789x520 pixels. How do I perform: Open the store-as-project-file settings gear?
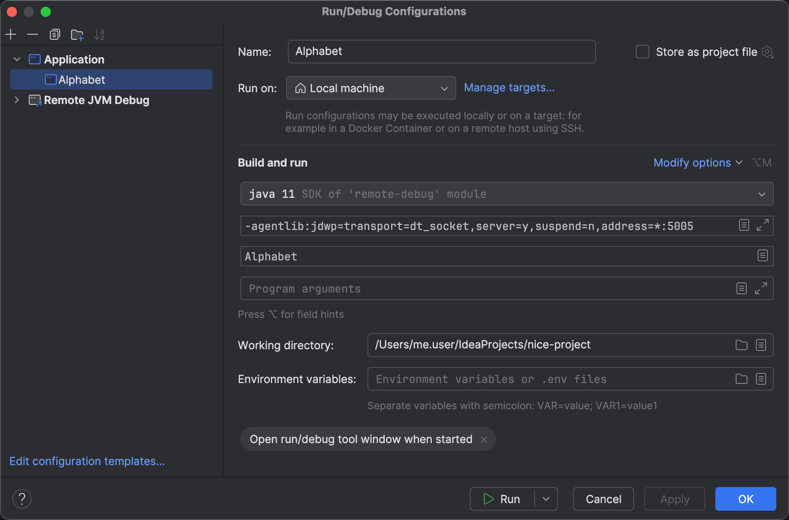(x=767, y=52)
